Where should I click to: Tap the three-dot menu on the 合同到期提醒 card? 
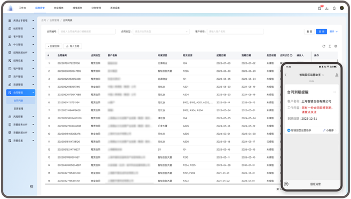coord(334,92)
